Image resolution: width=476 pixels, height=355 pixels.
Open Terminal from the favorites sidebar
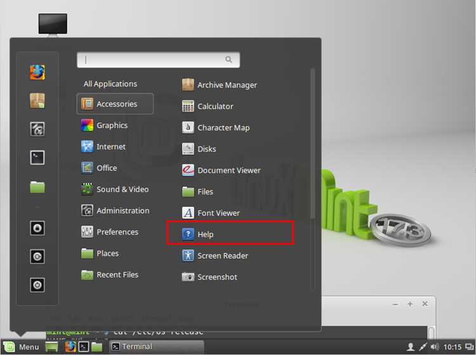37,158
